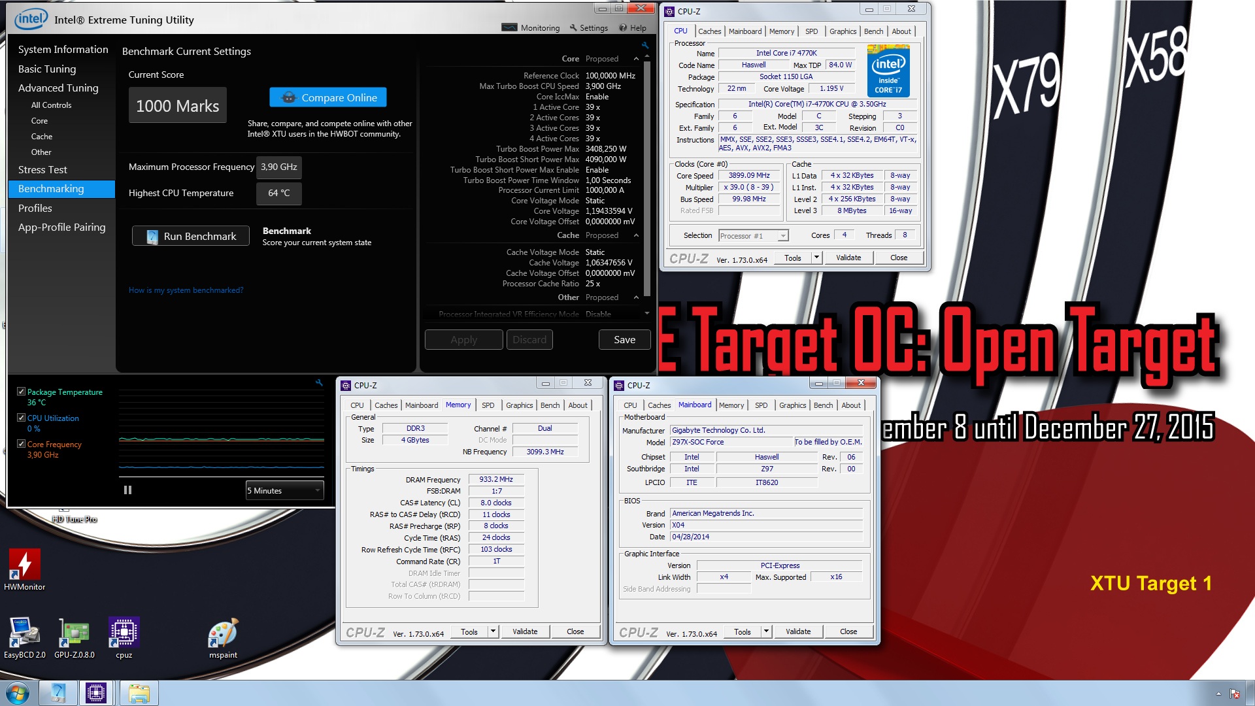Click Intel logo in XTU title
Screen dimensions: 1255x706
(31, 19)
